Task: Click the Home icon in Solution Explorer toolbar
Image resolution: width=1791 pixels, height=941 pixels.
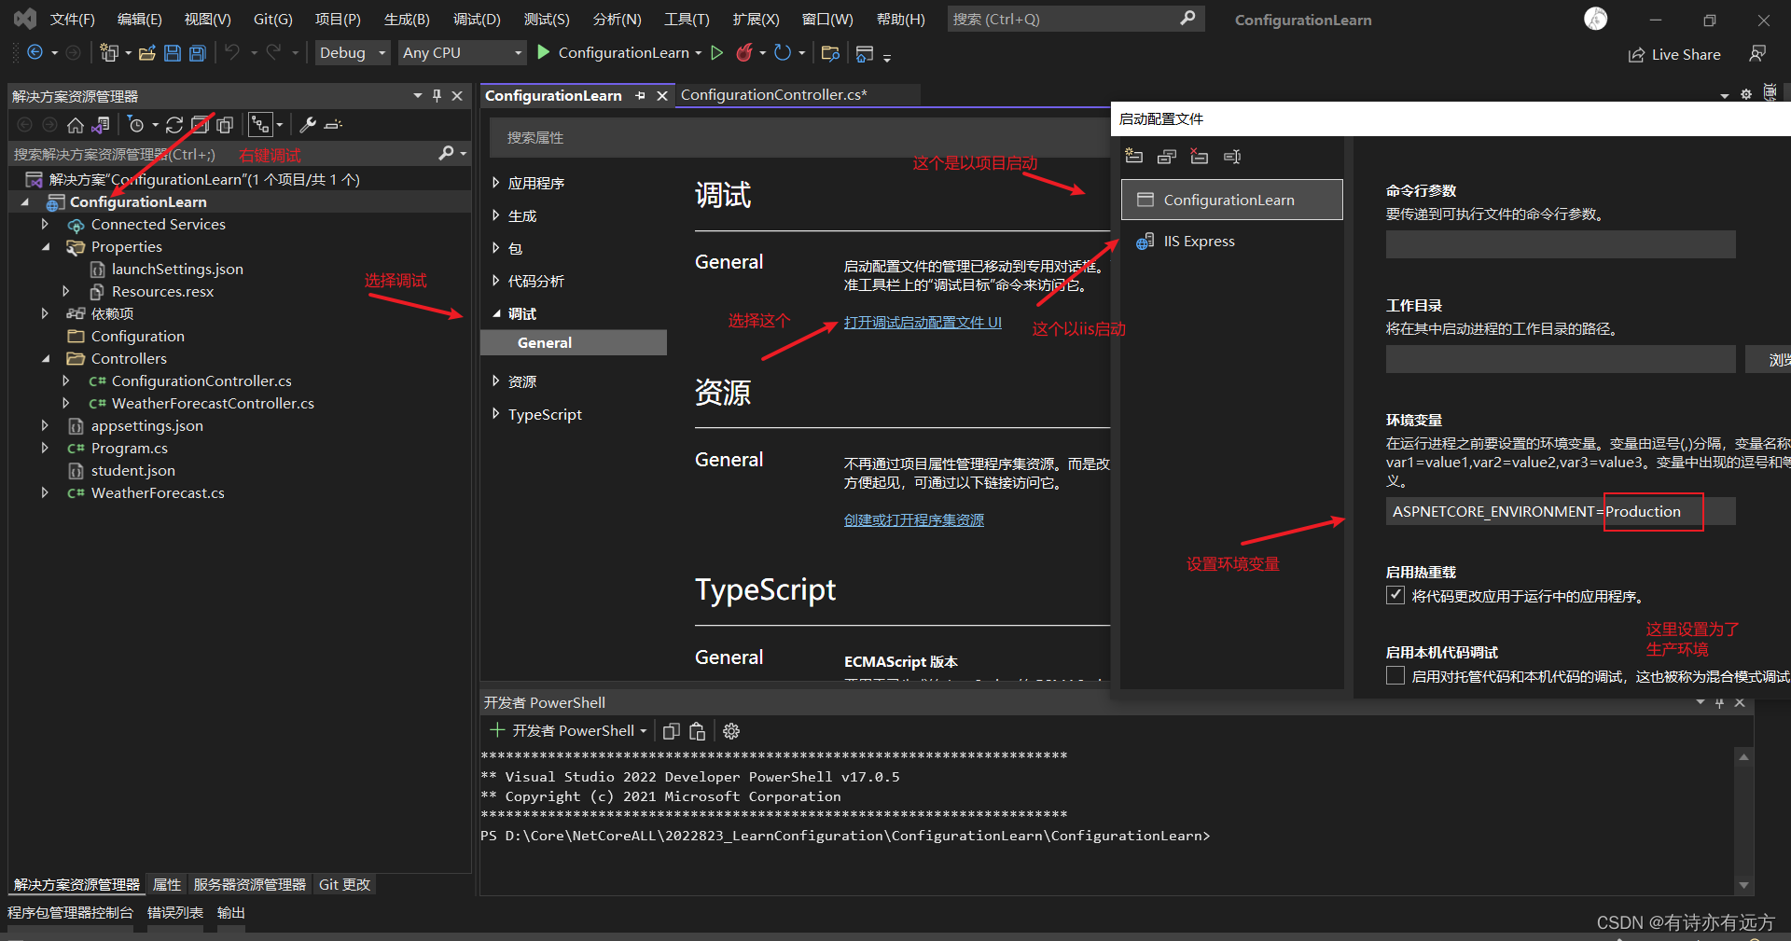Action: (76, 125)
